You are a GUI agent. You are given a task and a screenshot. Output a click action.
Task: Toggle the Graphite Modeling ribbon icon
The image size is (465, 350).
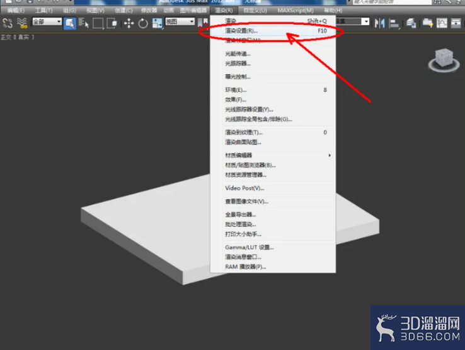click(x=427, y=23)
